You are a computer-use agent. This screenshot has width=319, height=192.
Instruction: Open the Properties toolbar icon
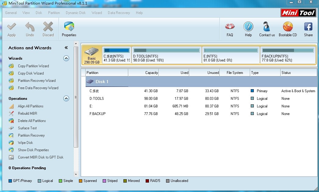point(69,26)
